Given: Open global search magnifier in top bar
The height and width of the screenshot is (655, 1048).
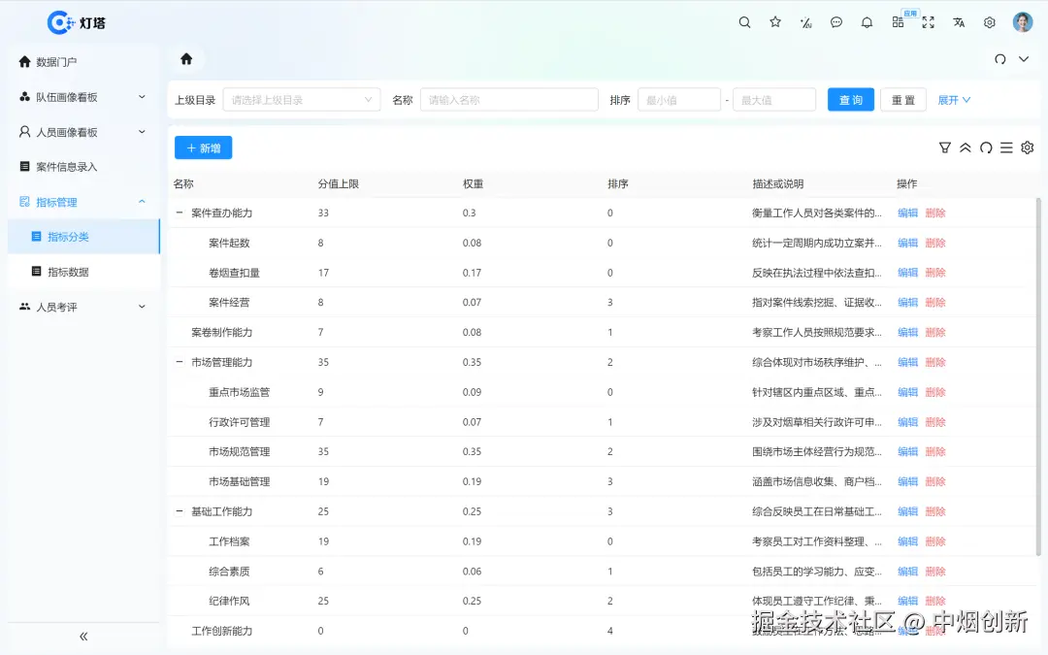Looking at the screenshot, I should [744, 21].
